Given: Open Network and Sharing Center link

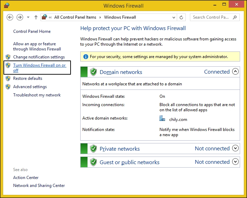Looking at the screenshot, I should tap(39, 186).
